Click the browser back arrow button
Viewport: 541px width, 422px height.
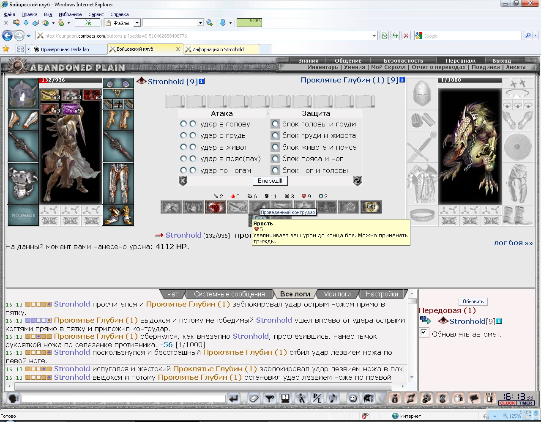click(x=8, y=36)
